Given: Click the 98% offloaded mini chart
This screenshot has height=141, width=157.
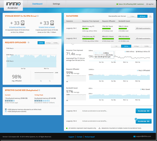Looking at the screenshot, I should pyautogui.click(x=44, y=76).
